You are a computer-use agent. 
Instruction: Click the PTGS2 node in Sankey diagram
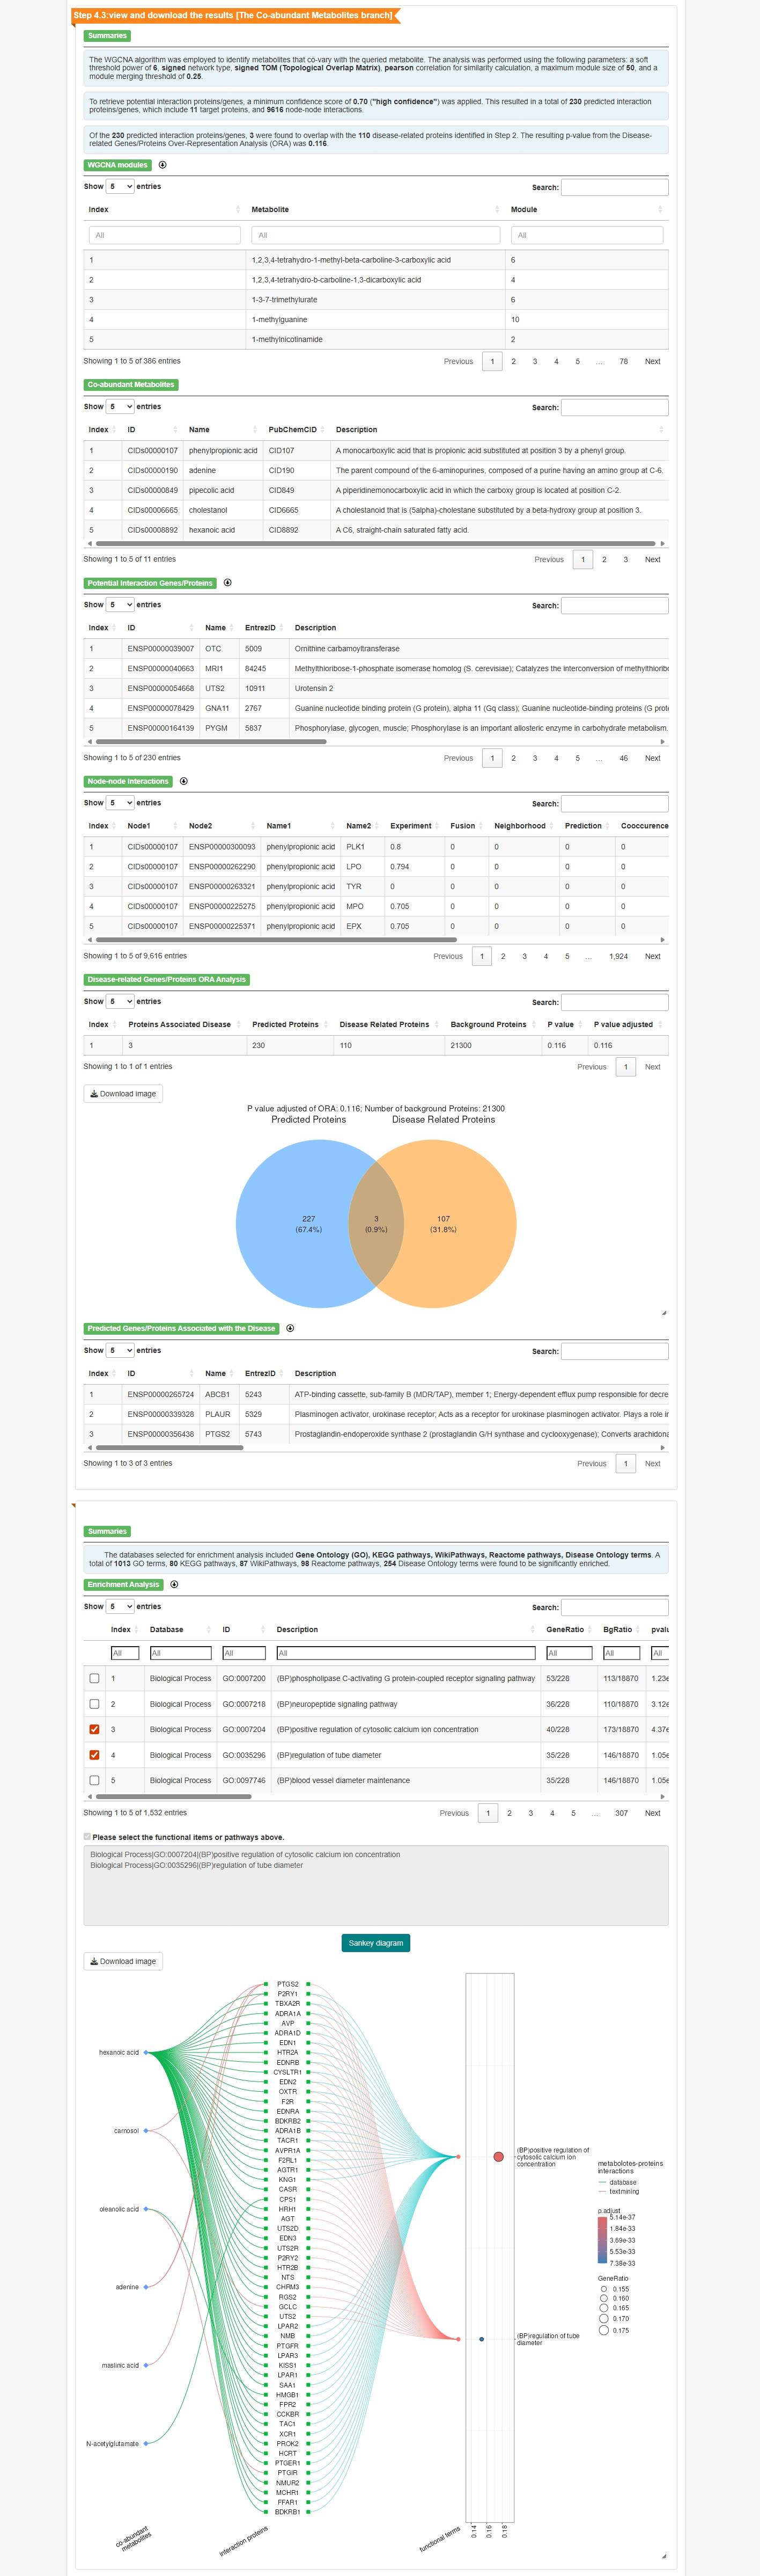[287, 1983]
